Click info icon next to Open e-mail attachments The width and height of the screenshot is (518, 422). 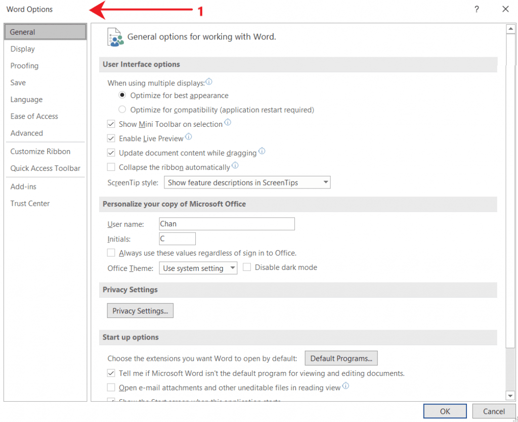(346, 386)
